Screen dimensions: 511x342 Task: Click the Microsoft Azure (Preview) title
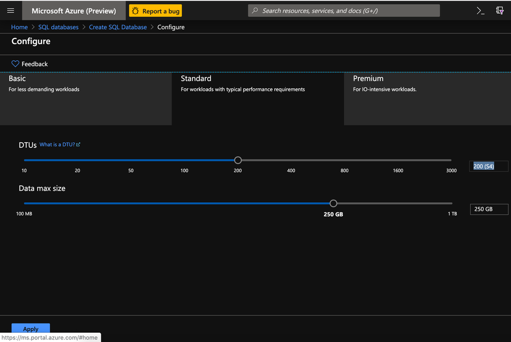pyautogui.click(x=74, y=11)
